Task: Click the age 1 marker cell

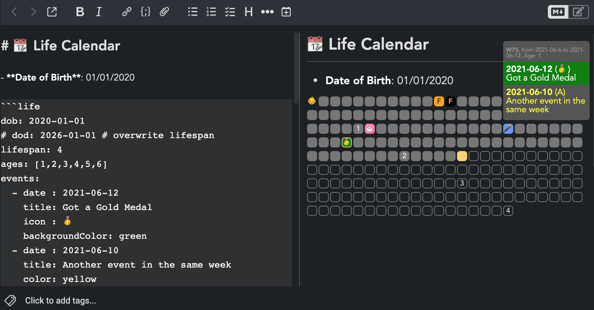Action: pyautogui.click(x=358, y=128)
